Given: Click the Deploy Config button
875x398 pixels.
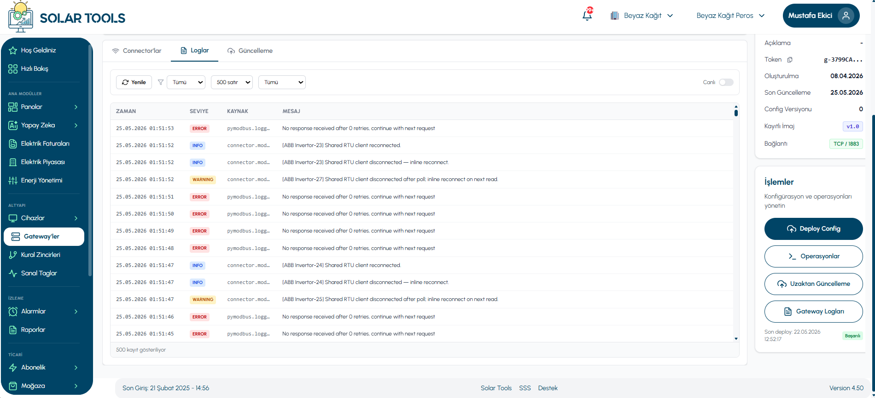Looking at the screenshot, I should coord(813,229).
